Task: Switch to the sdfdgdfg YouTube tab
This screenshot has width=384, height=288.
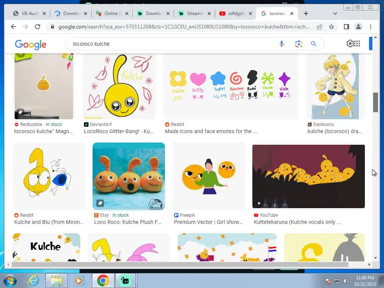Action: point(235,13)
